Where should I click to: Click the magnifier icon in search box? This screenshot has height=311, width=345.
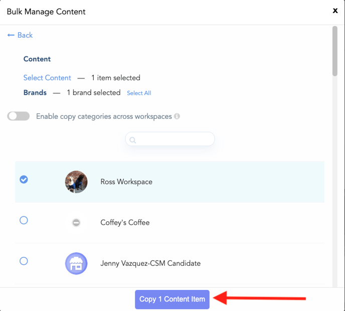point(133,140)
